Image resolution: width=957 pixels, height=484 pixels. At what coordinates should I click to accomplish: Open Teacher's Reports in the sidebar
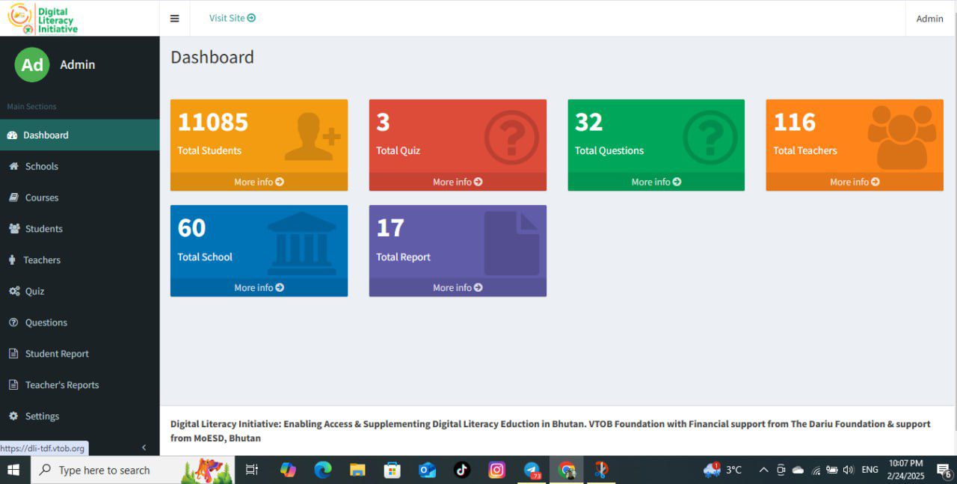coord(80,385)
